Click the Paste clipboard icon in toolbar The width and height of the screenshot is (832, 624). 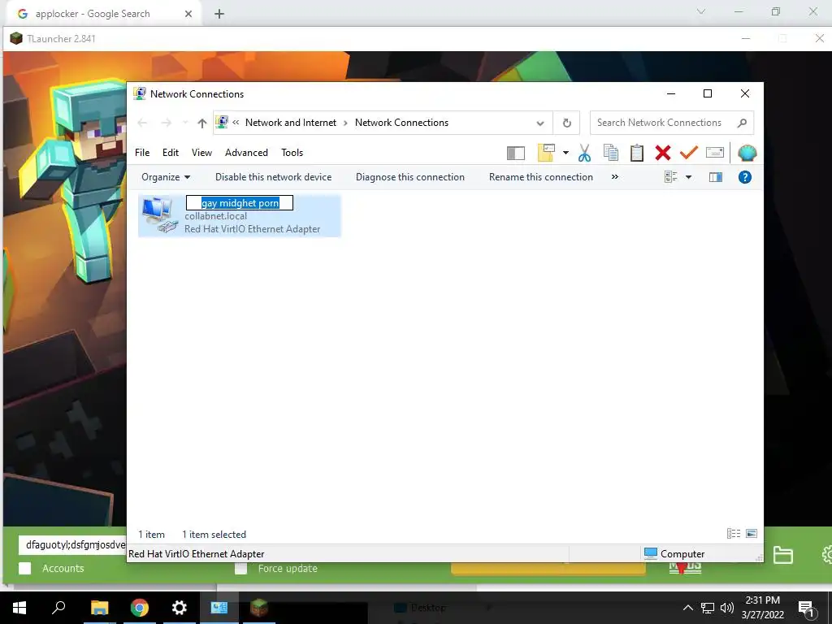(x=637, y=153)
